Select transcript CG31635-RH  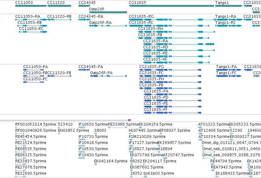(176, 32)
